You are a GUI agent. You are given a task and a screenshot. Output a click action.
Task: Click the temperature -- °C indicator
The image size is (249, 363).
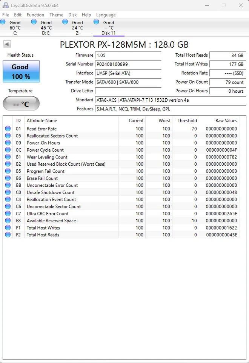(x=21, y=104)
